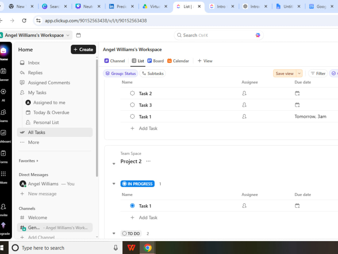Click the Invite people icon
The height and width of the screenshot is (254, 338).
pyautogui.click(x=3, y=207)
